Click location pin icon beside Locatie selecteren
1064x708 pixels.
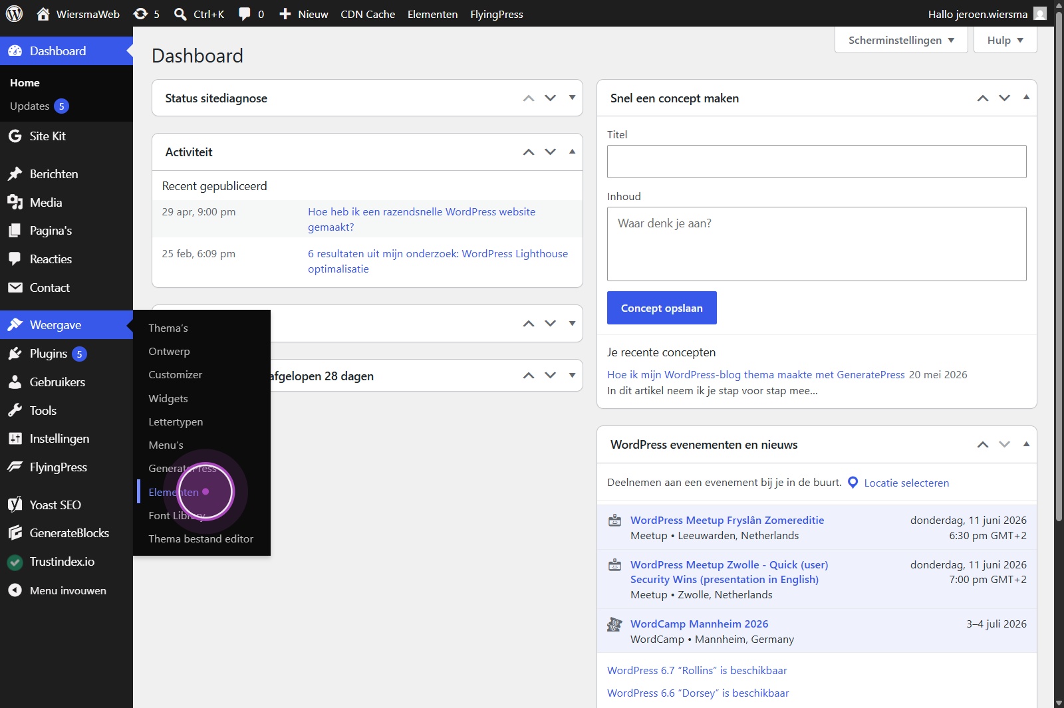[853, 483]
